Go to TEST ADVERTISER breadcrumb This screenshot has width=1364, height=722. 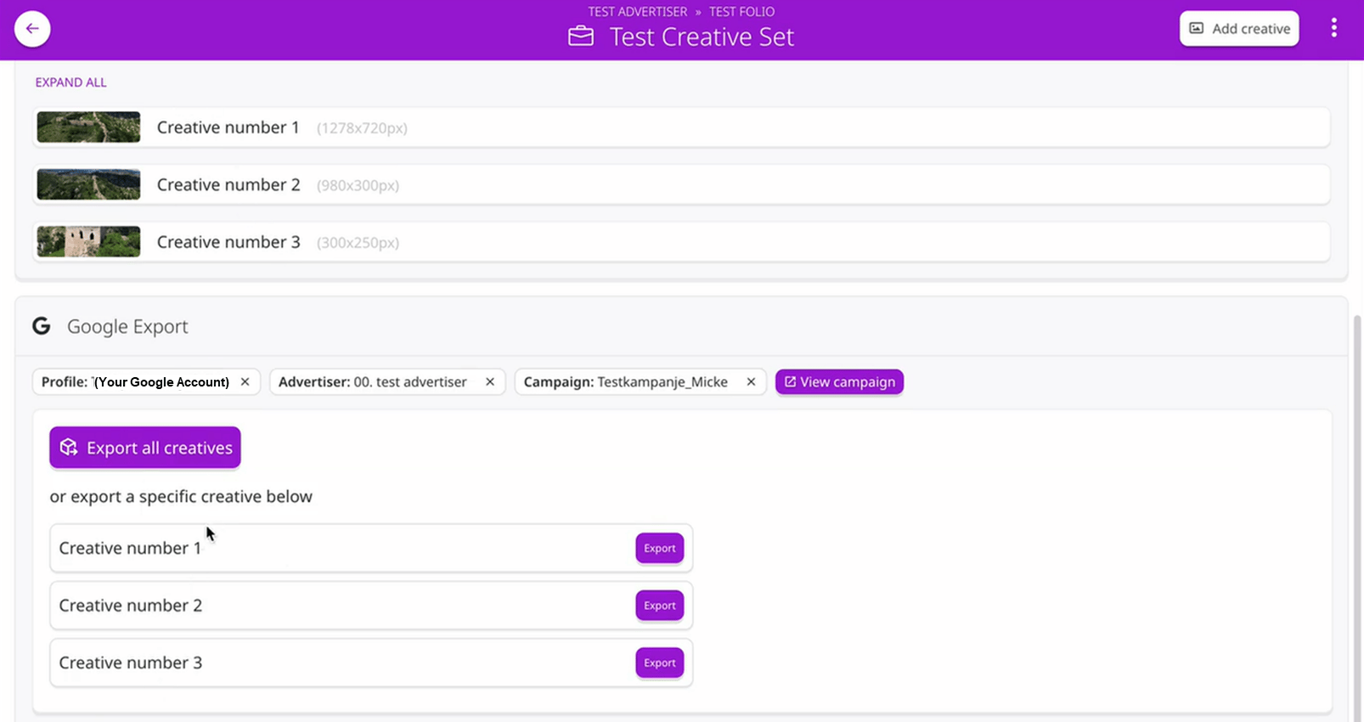(637, 12)
